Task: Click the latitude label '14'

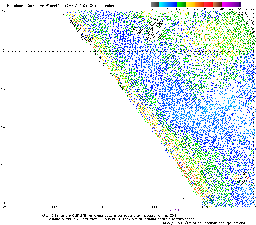Action: (x=3, y=127)
